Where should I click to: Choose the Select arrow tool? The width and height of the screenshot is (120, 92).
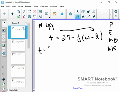coord(77,11)
